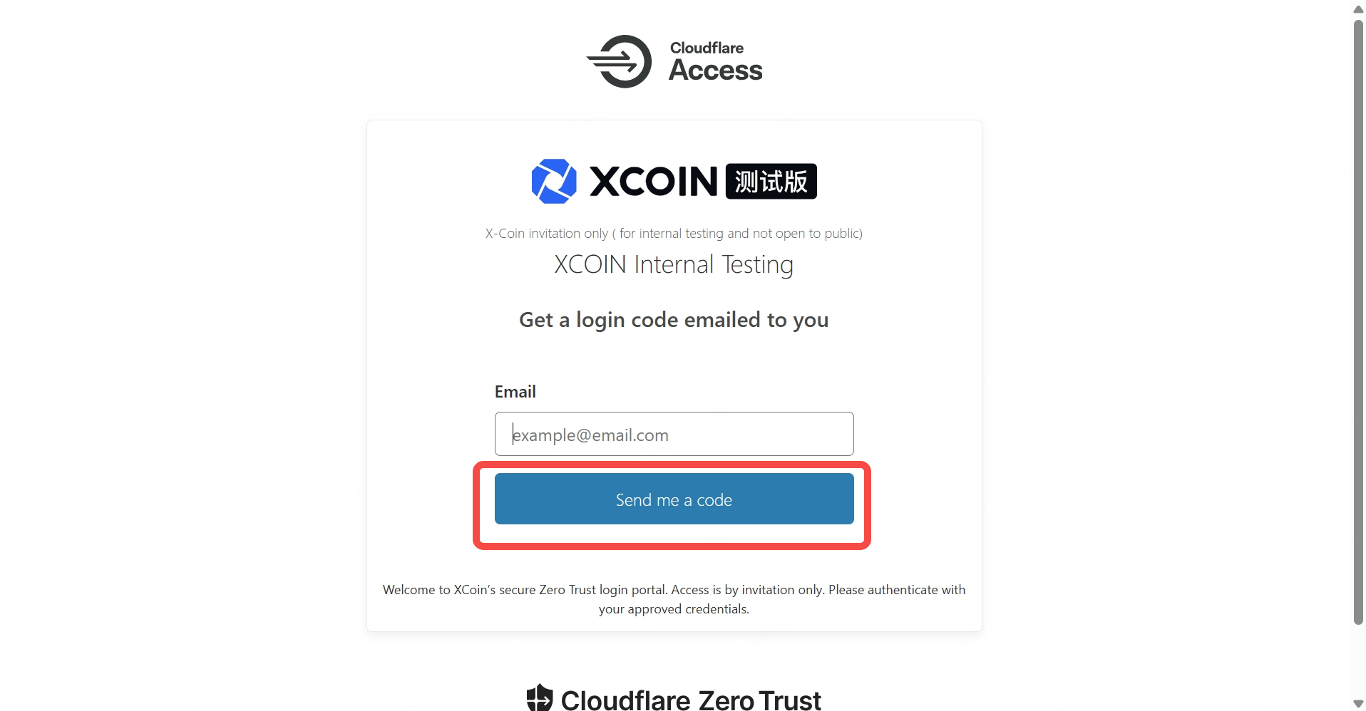
Task: Focus the Email address input field
Action: coord(674,434)
